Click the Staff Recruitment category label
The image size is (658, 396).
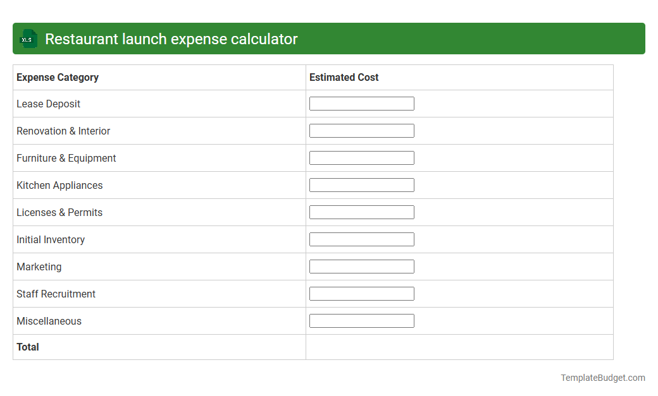point(56,294)
